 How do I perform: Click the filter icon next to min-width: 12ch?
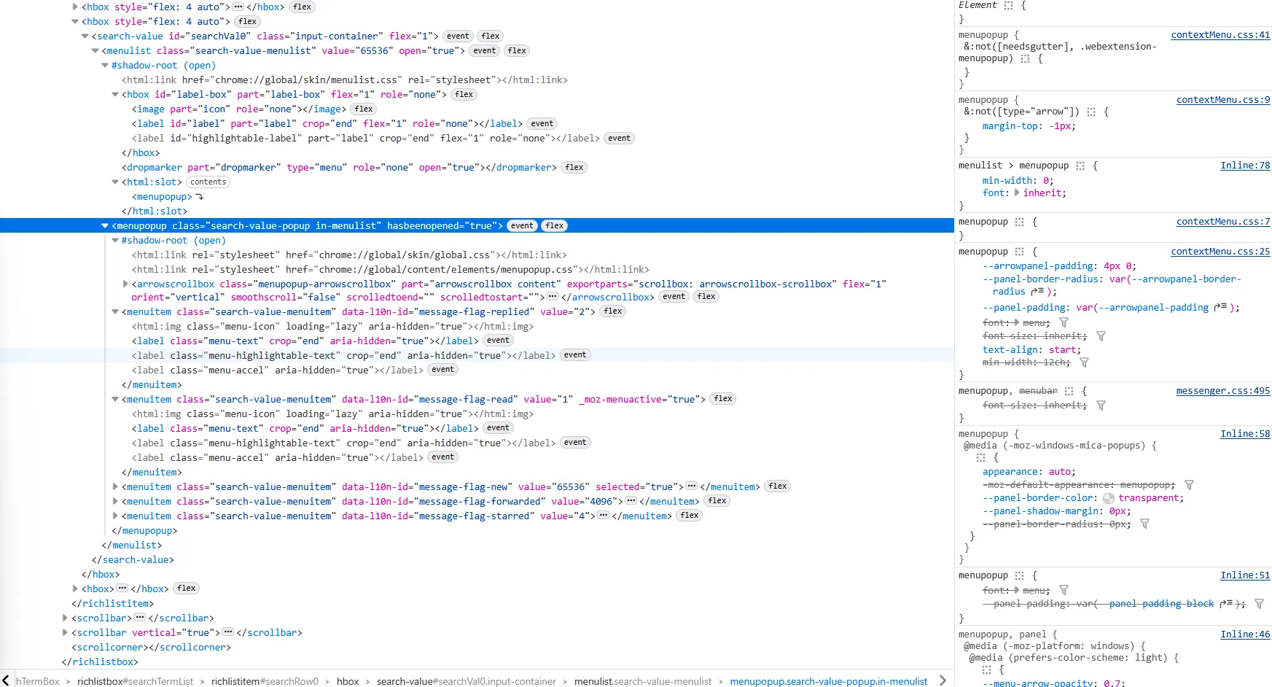[x=1084, y=362]
